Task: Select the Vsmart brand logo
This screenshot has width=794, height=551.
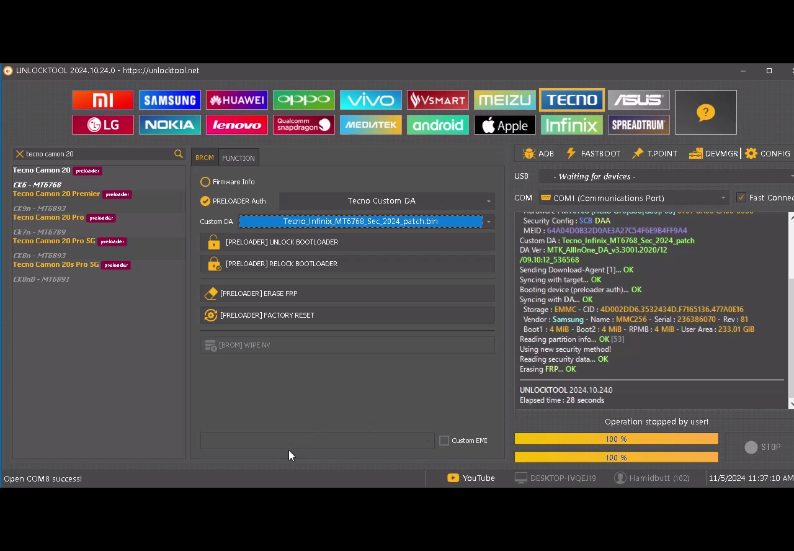Action: click(437, 100)
